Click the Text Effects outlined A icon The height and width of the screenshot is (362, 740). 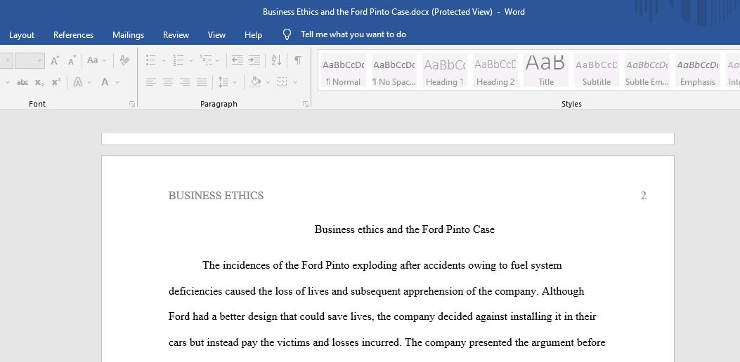click(78, 82)
